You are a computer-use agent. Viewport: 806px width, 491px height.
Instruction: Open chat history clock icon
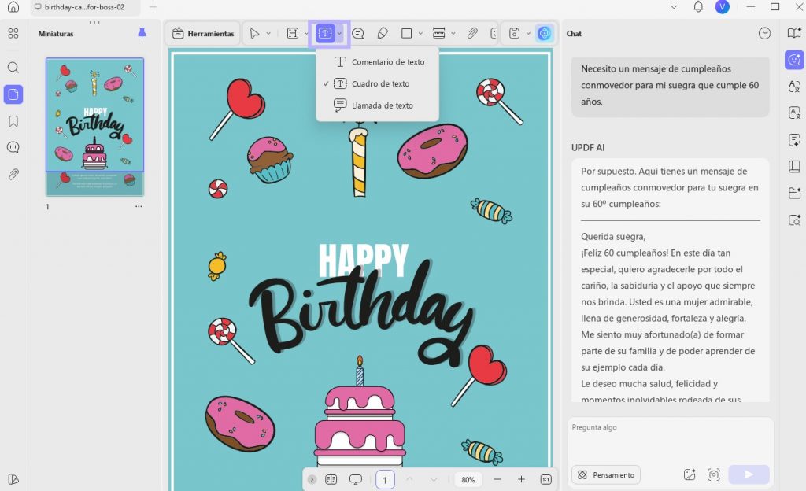764,33
